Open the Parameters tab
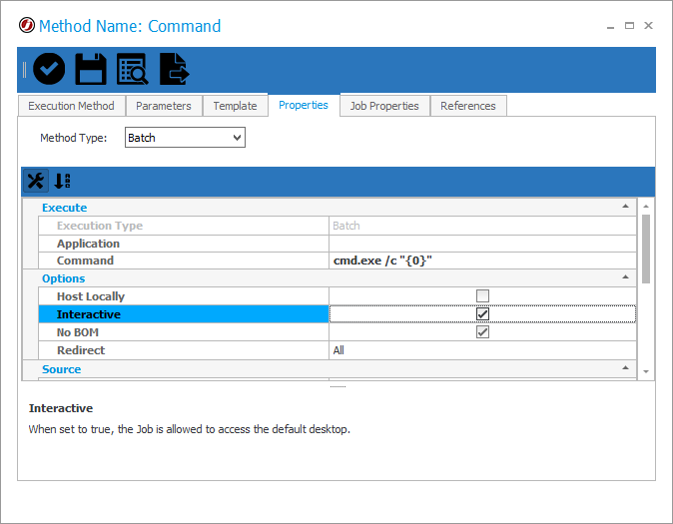 164,106
